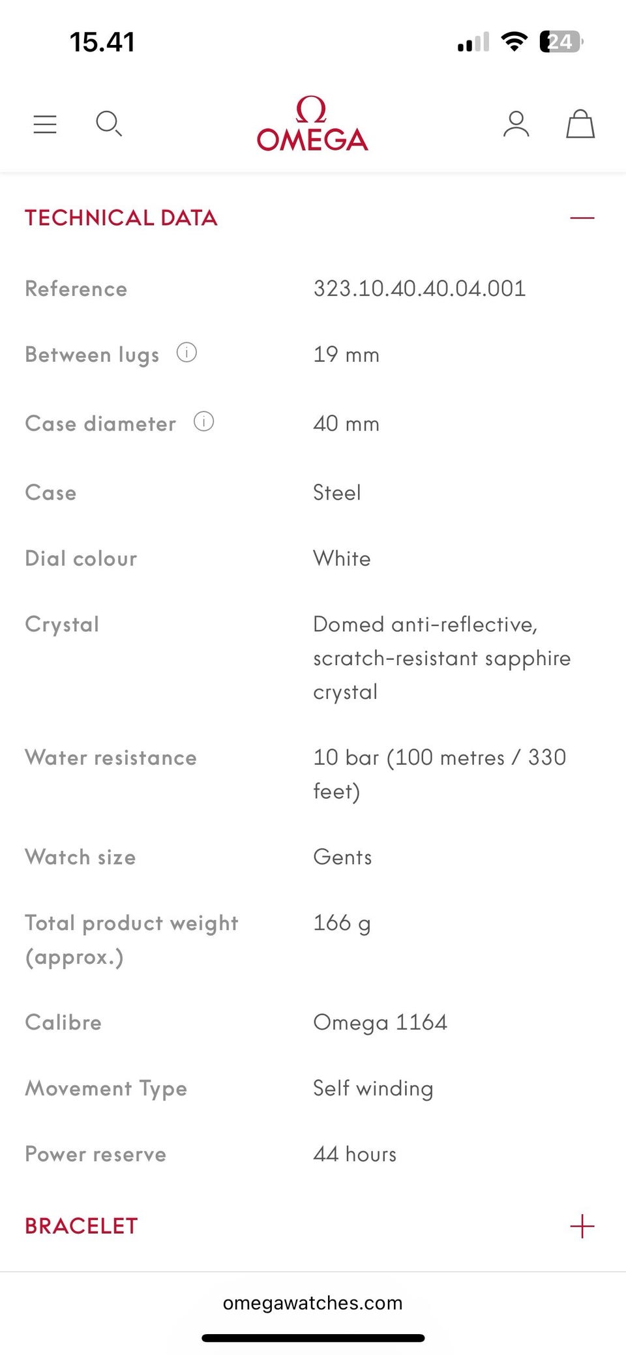Open the shopping bag
This screenshot has height=1355, width=626.
coord(580,124)
